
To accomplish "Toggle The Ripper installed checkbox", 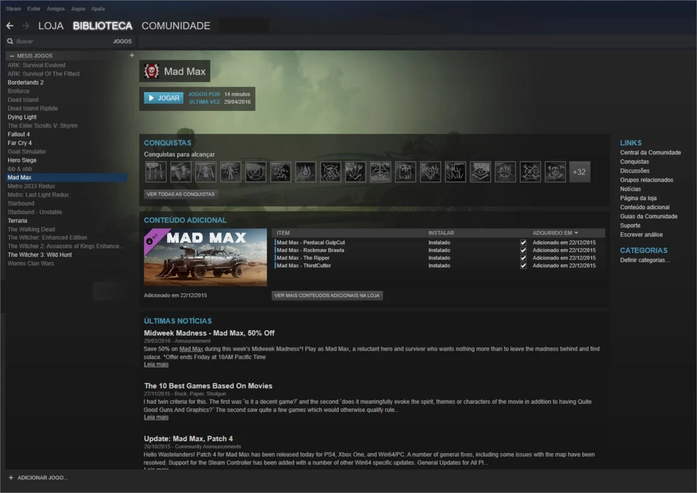I will click(523, 258).
